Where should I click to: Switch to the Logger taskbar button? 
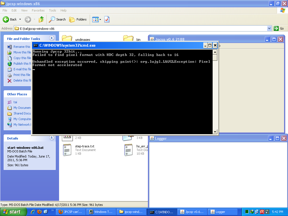pos(223,212)
